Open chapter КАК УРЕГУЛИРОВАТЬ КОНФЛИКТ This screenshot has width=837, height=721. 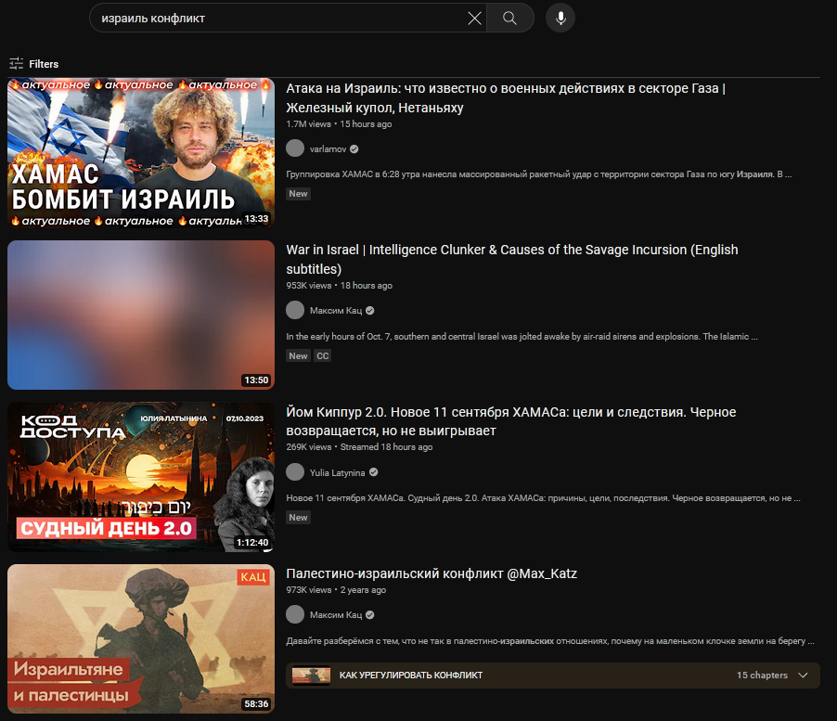[x=411, y=676]
